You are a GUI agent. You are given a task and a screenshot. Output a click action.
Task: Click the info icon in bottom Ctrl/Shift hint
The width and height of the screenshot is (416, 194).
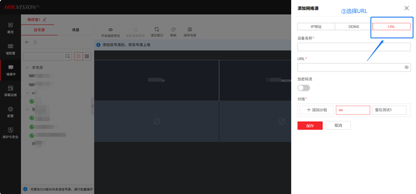[x=25, y=189]
